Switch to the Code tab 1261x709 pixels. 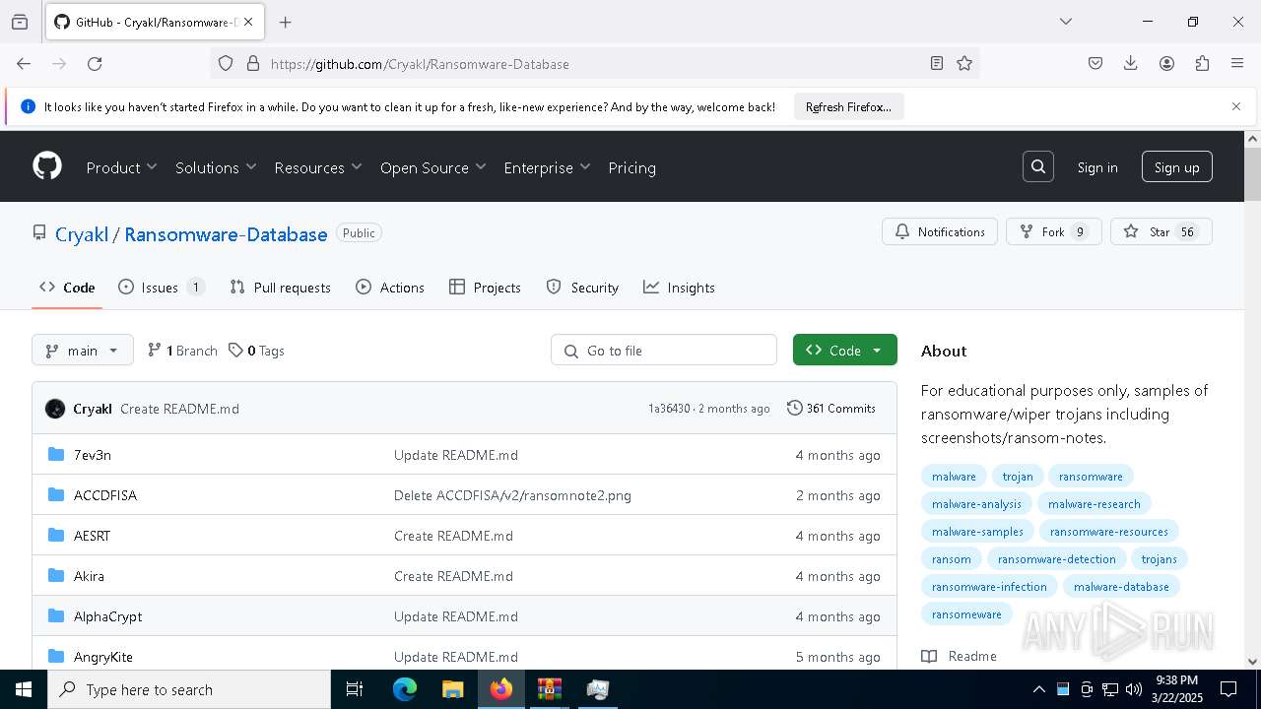[x=67, y=288]
